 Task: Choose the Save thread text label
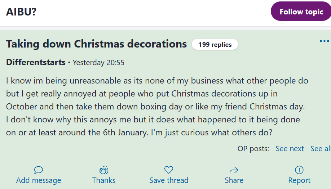169,180
